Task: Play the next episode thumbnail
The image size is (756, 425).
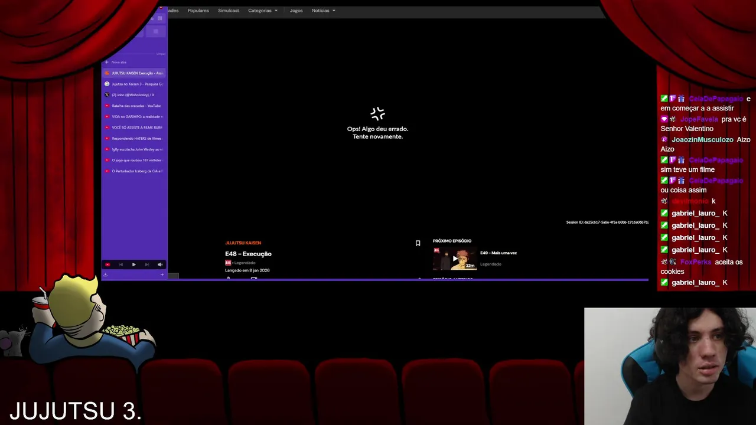Action: point(455,259)
